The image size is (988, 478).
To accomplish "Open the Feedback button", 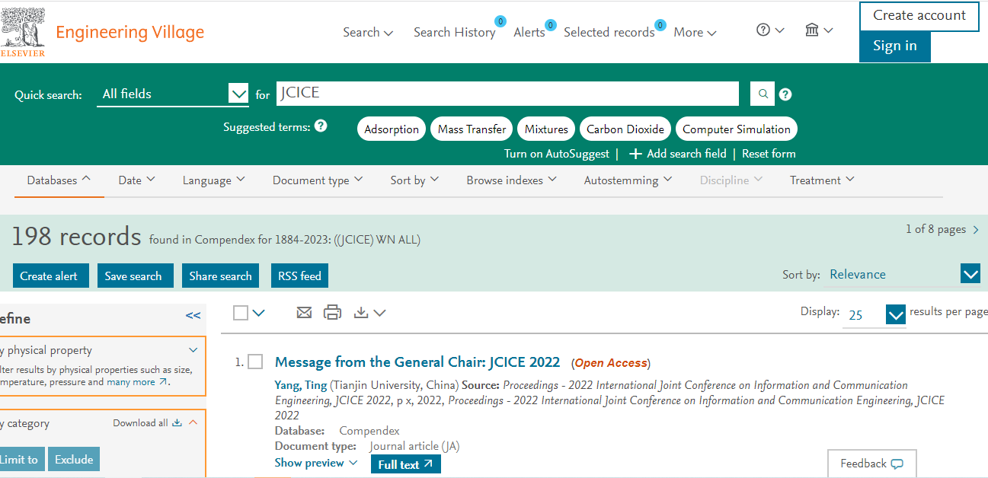I will click(x=872, y=464).
